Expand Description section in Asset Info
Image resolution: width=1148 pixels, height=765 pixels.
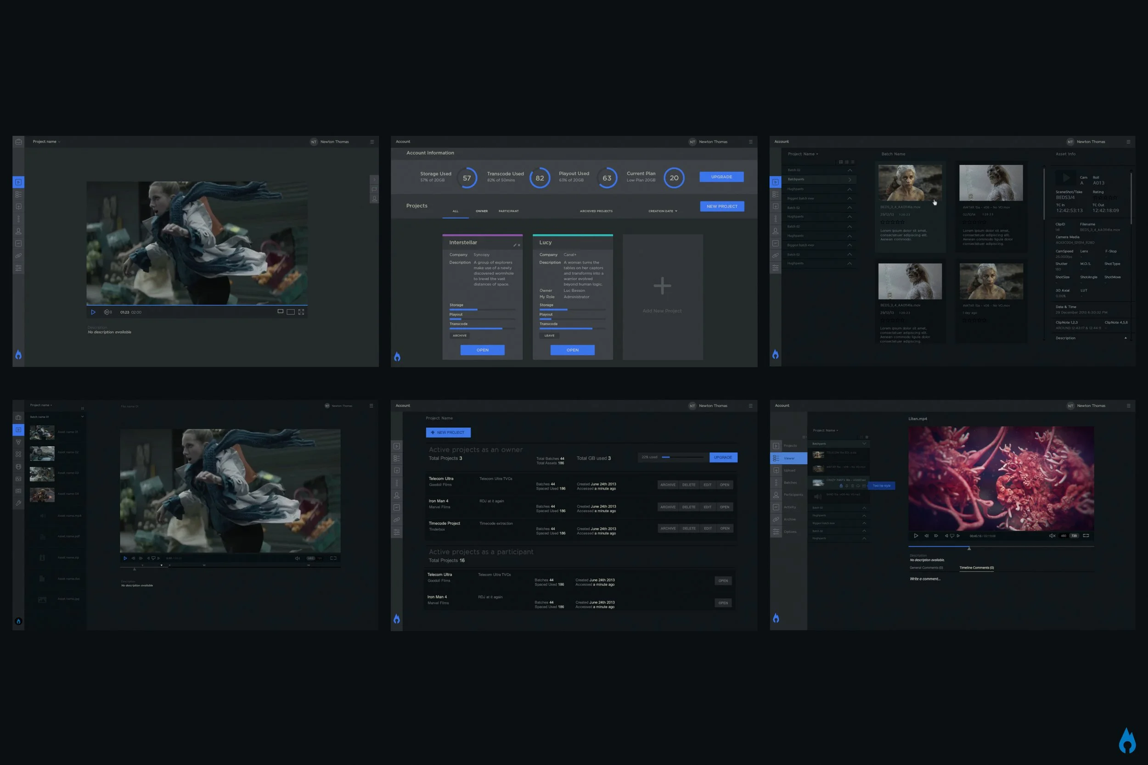(1125, 338)
